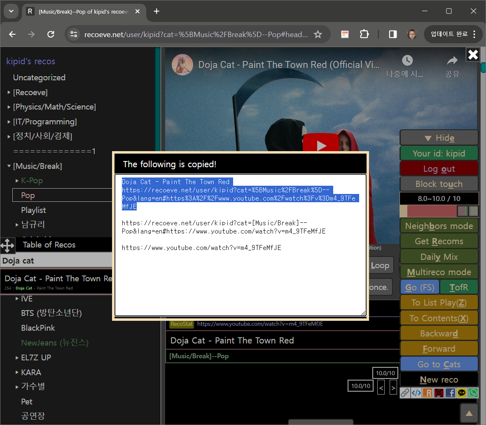Viewport: 486px width, 425px height.
Task: Open BlackPink category
Action: 38,328
